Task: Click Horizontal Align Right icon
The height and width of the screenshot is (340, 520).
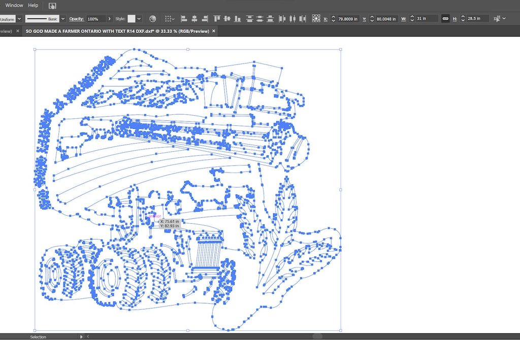Action: [205, 19]
